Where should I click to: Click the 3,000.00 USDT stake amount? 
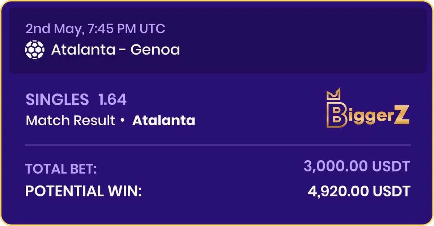357,166
